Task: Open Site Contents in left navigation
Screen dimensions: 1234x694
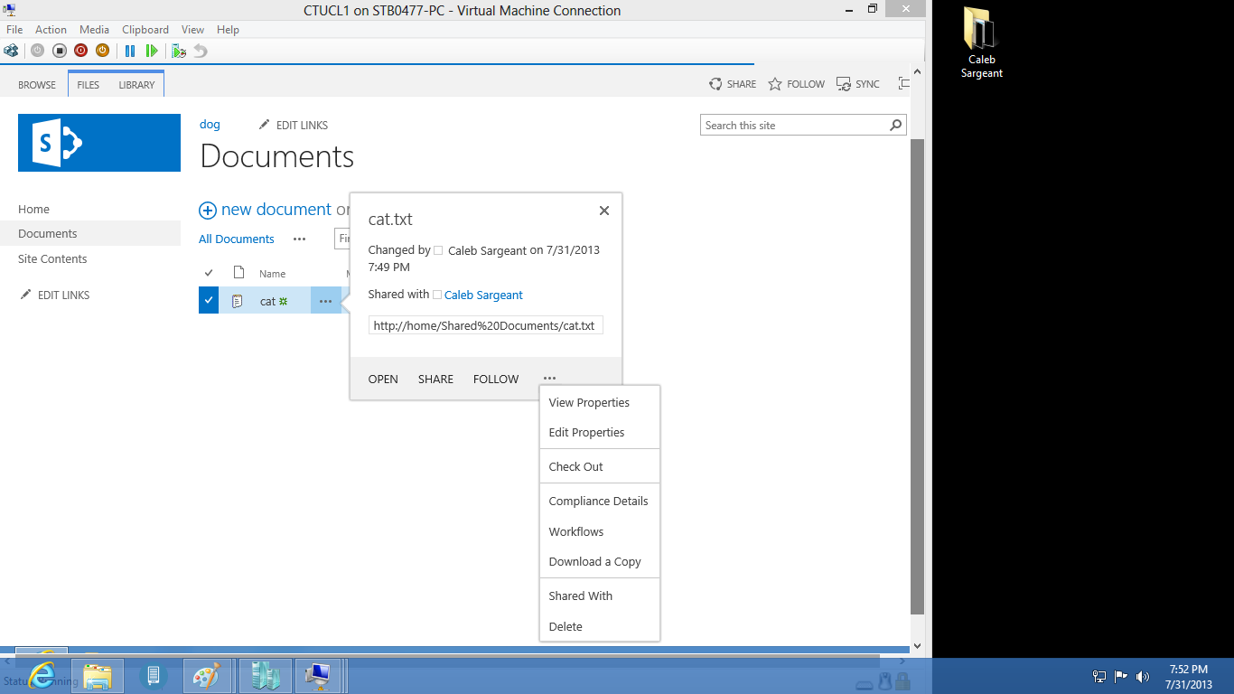Action: click(52, 258)
